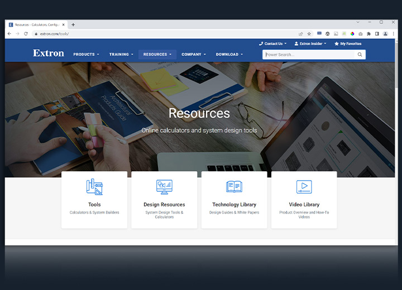Open browser profile avatar
Screen dimensions: 402x290
tap(385, 33)
